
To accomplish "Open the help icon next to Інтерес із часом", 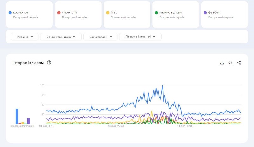I will pyautogui.click(x=49, y=63).
